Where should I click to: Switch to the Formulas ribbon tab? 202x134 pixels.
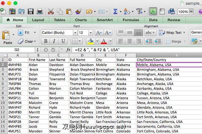tap(131, 20)
